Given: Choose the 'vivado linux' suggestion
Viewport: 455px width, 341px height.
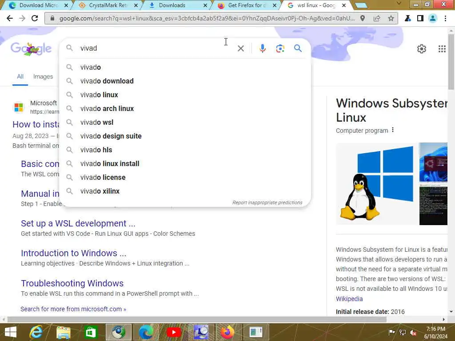Looking at the screenshot, I should click(x=185, y=95).
